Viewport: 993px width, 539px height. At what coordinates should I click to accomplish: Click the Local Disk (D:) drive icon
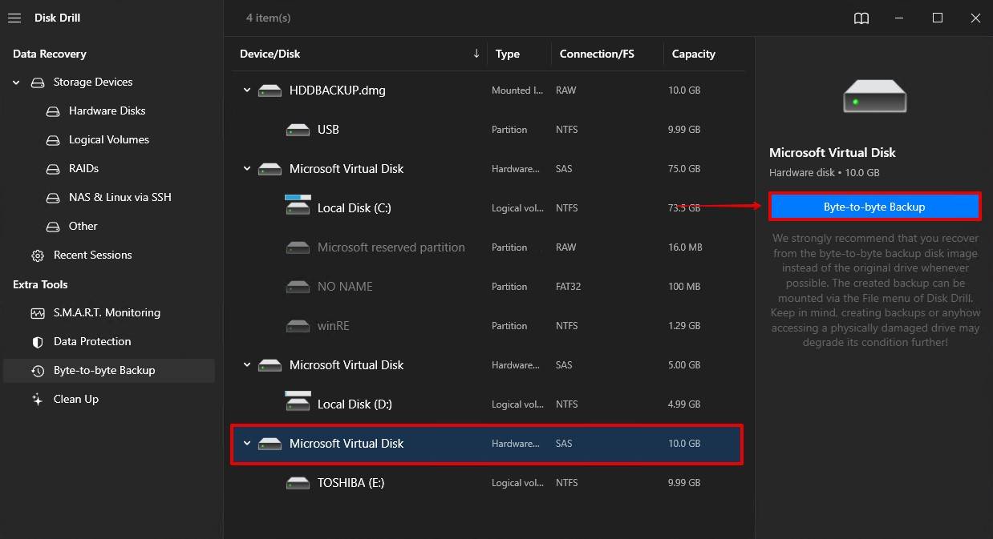click(x=298, y=401)
